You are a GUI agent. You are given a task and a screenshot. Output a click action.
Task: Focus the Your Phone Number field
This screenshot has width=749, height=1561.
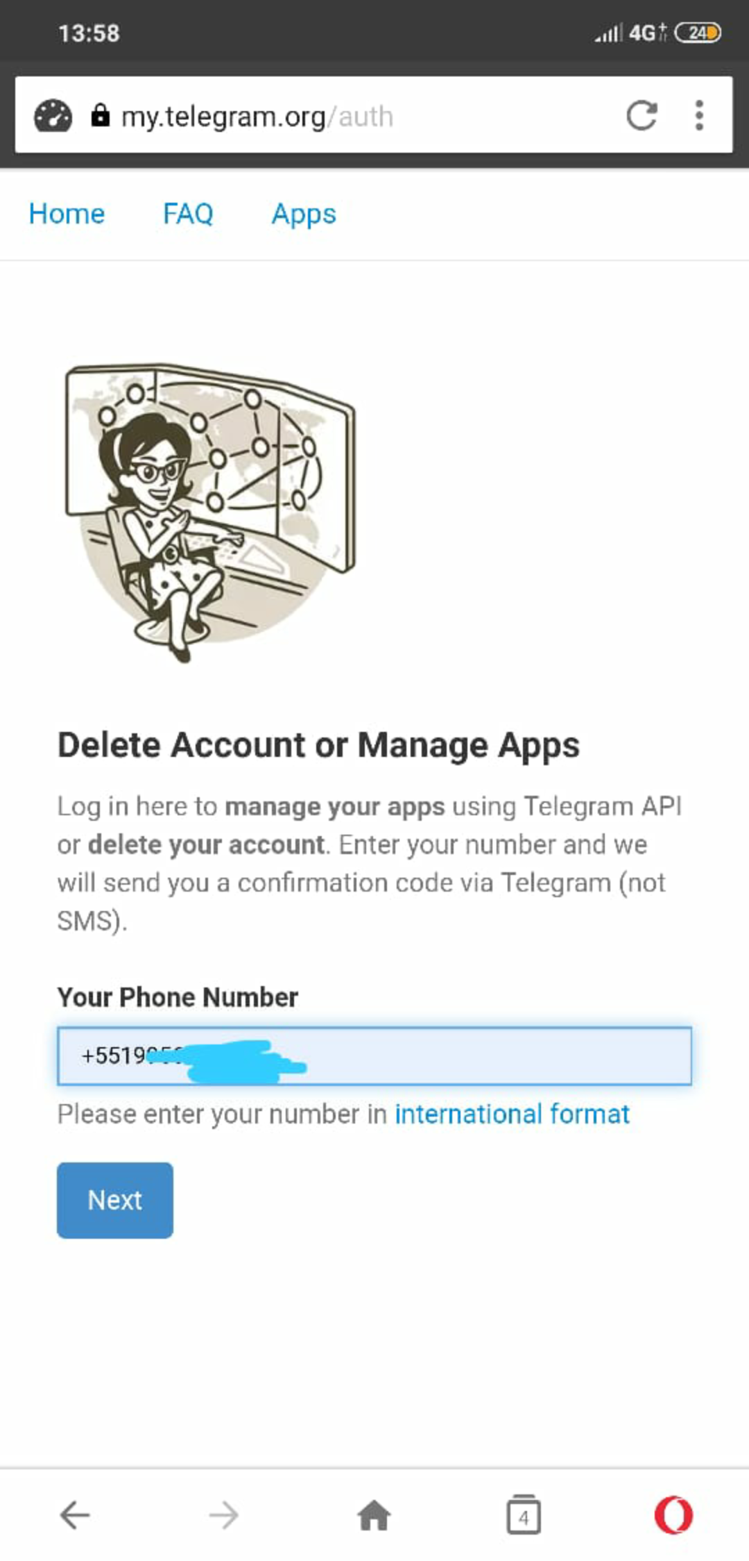click(x=374, y=1055)
